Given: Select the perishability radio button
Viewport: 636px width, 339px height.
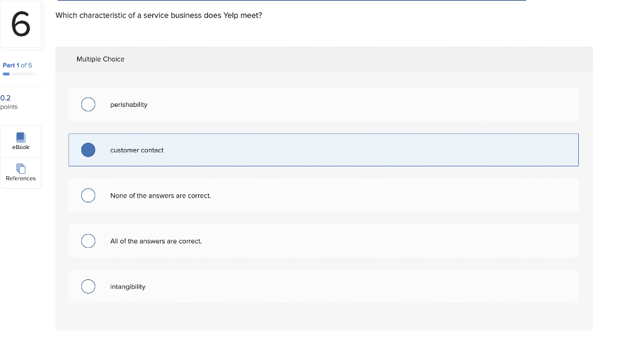Looking at the screenshot, I should tap(88, 104).
